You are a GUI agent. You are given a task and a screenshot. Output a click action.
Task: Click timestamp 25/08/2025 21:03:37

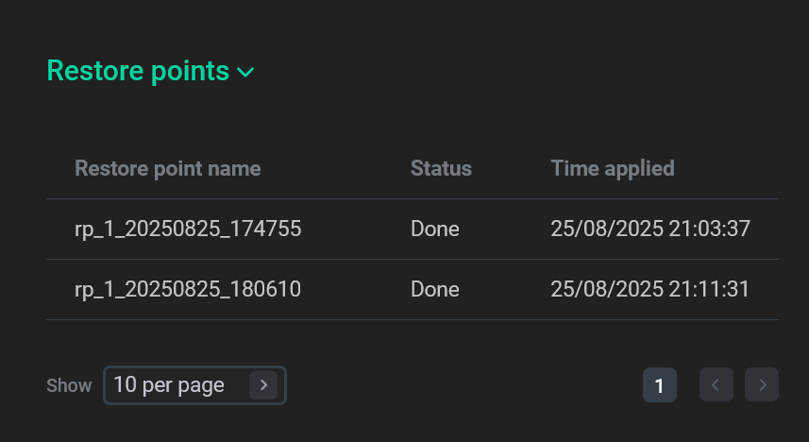tap(650, 229)
